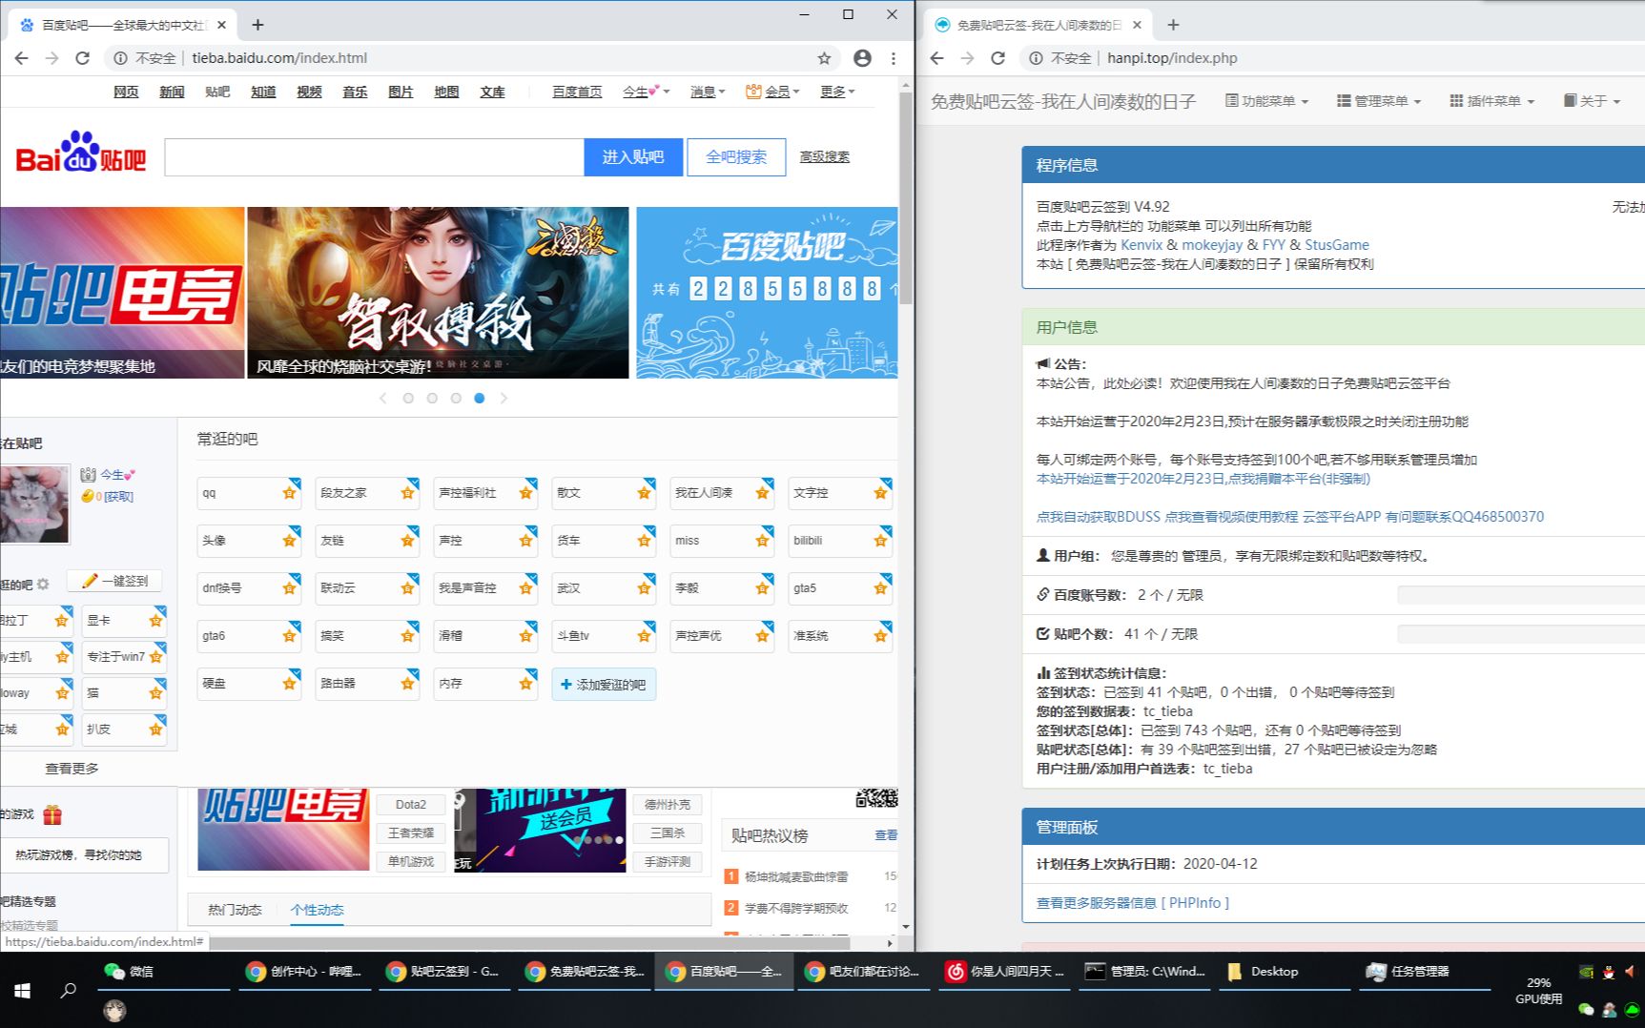
Task: Expand the 插件菜单 dropdown
Action: coord(1491,101)
